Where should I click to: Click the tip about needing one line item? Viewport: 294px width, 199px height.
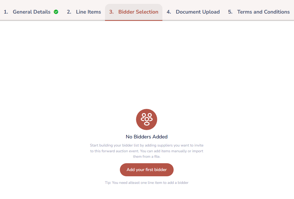pos(147,183)
